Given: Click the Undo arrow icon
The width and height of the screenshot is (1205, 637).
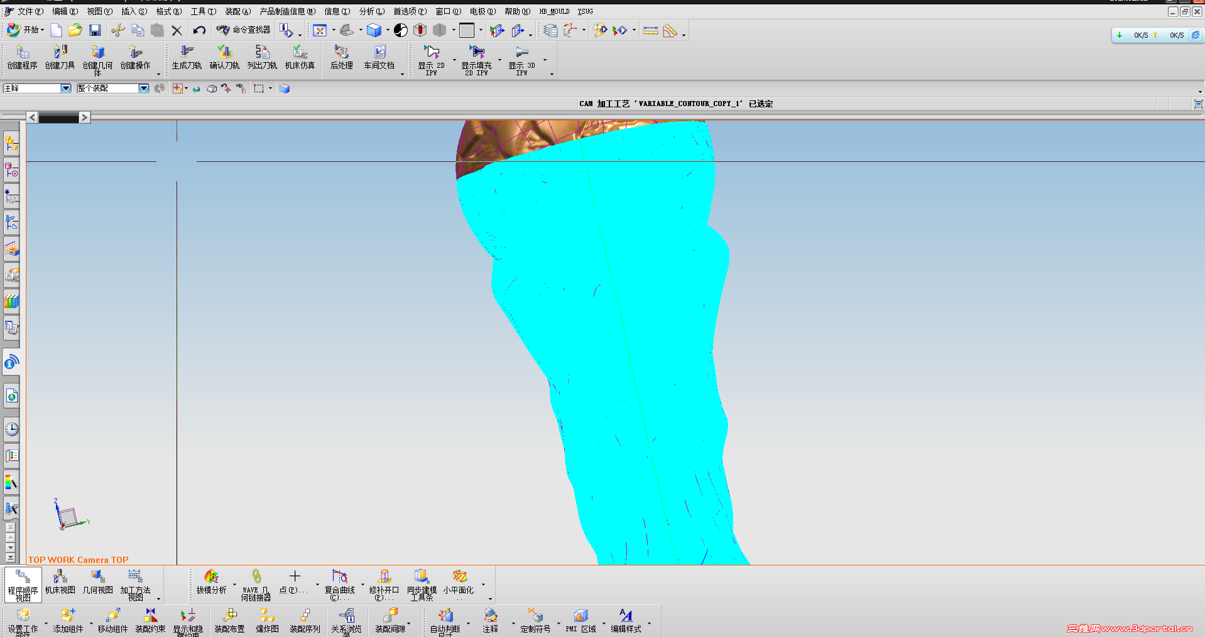Looking at the screenshot, I should coord(199,30).
